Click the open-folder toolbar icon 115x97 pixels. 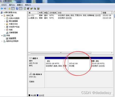(32, 9)
